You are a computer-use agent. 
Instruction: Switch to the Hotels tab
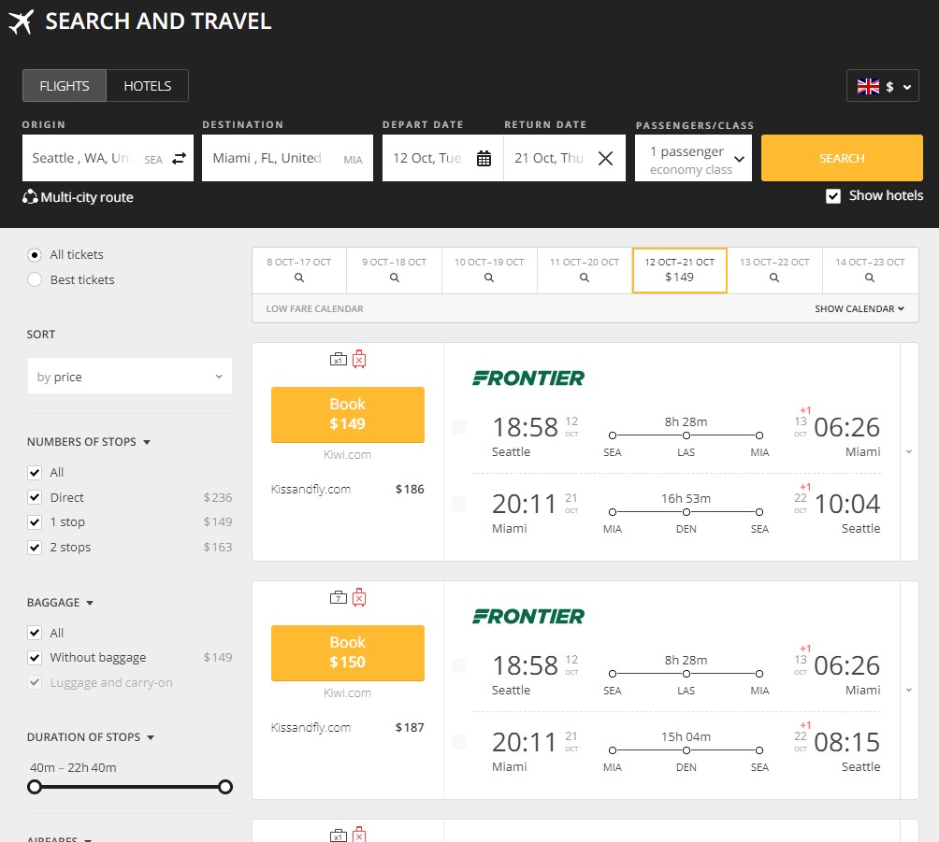click(x=148, y=86)
